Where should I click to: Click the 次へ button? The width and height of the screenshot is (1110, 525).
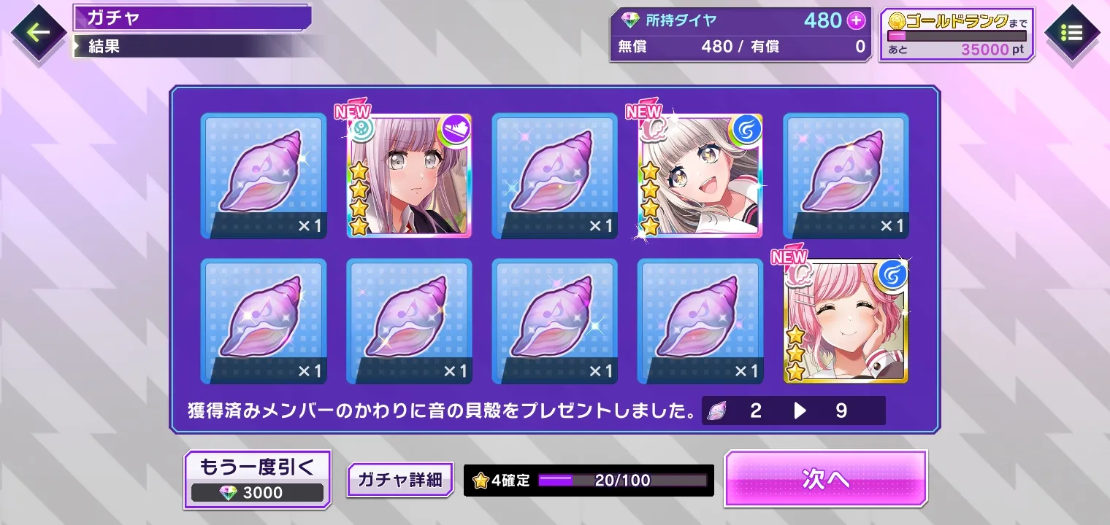[825, 478]
